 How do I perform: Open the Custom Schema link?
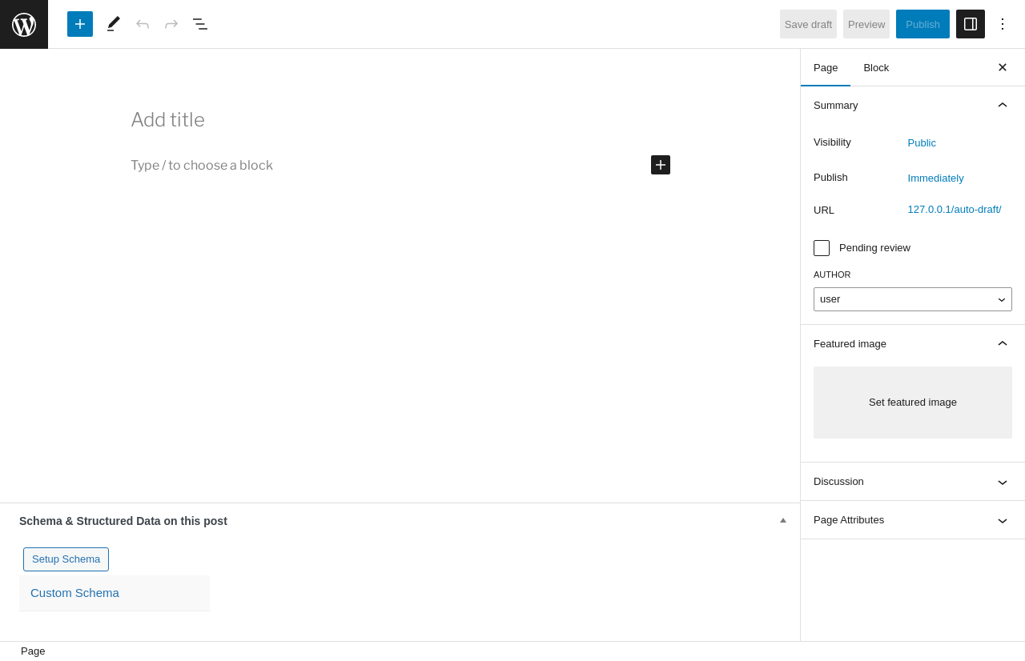click(74, 593)
